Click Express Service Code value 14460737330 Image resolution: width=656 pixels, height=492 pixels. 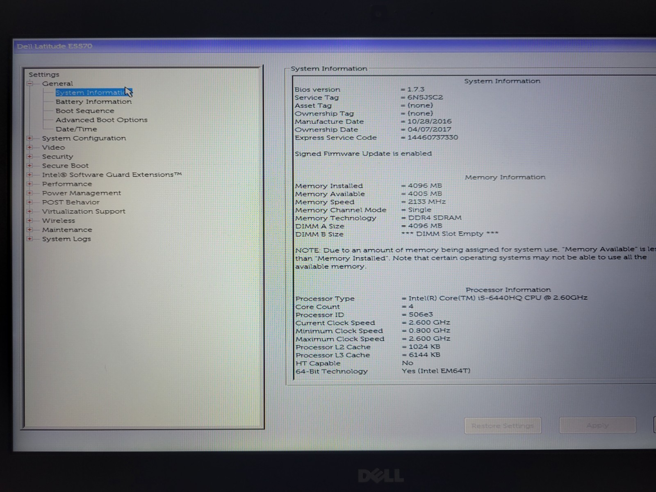[x=433, y=137]
